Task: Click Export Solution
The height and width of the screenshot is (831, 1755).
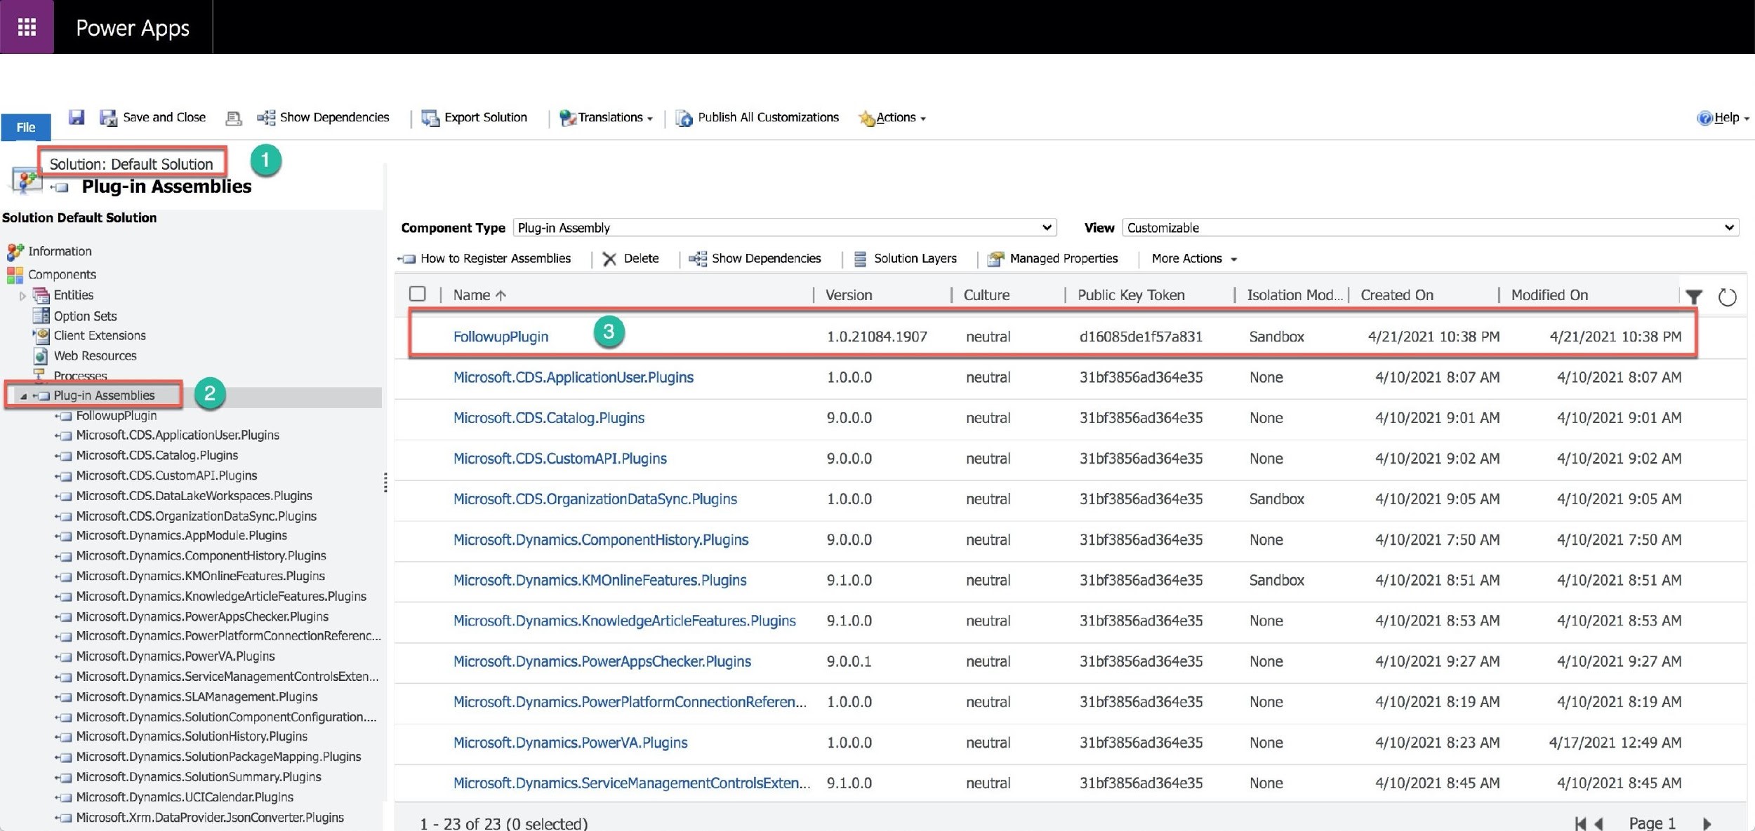Action: [x=475, y=117]
